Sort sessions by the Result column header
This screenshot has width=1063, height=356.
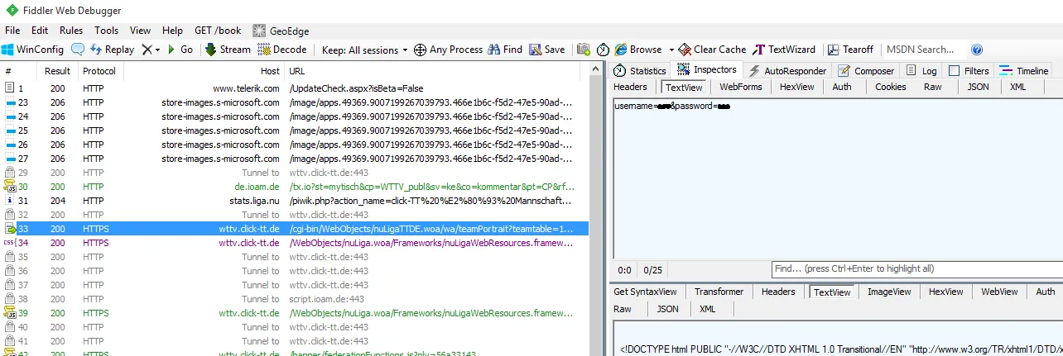(57, 71)
